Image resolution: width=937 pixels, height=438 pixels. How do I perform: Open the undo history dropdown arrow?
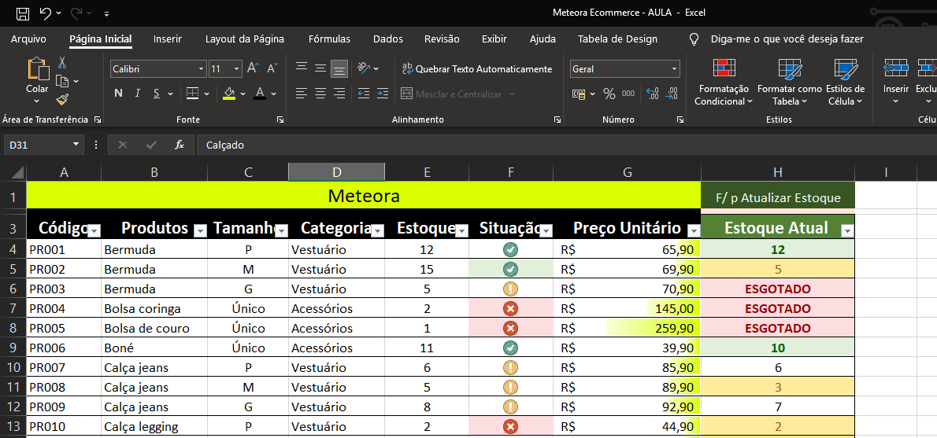pos(58,13)
